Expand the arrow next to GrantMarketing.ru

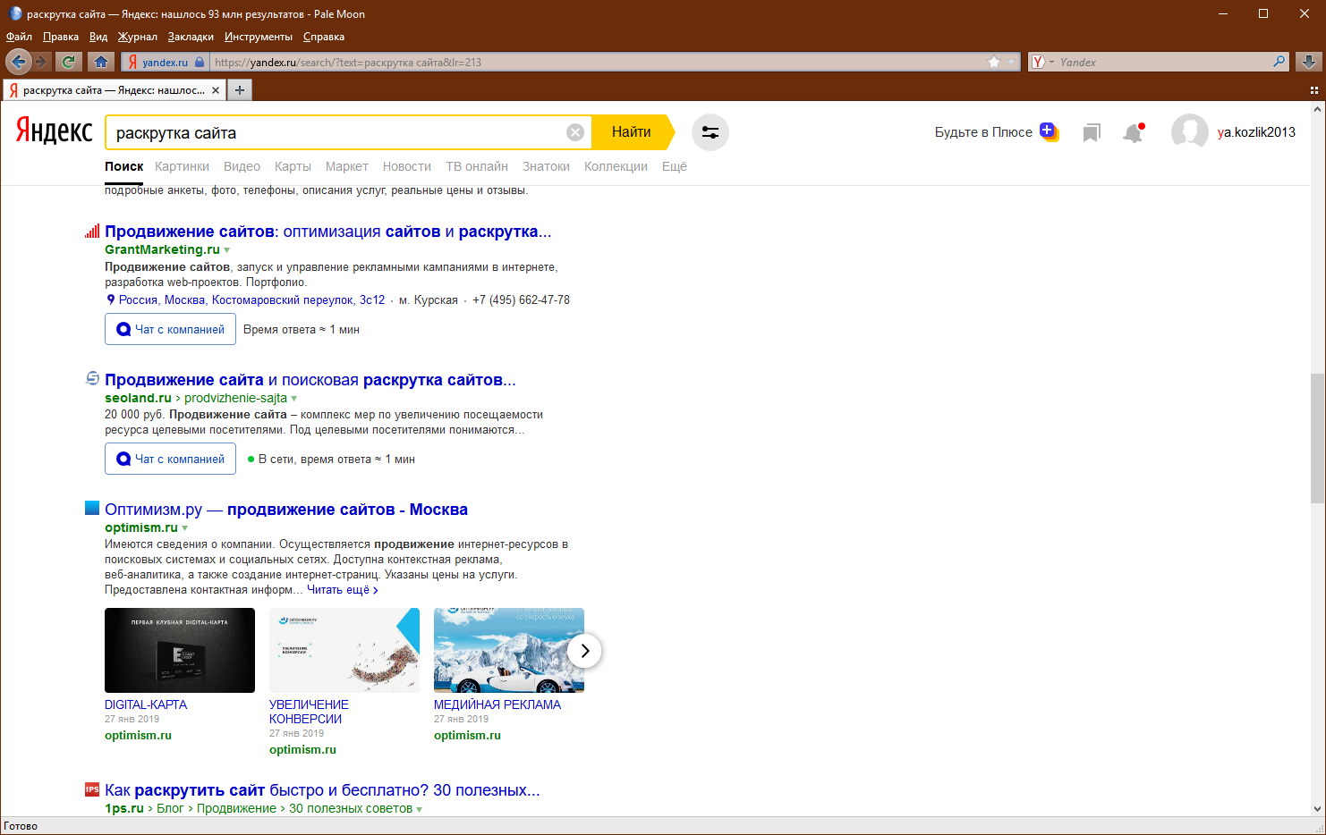227,250
